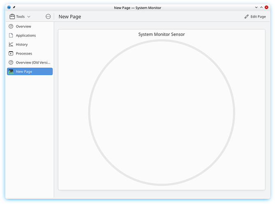This screenshot has width=275, height=205.
Task: Minimize the System Monitor window
Action: click(x=256, y=7)
